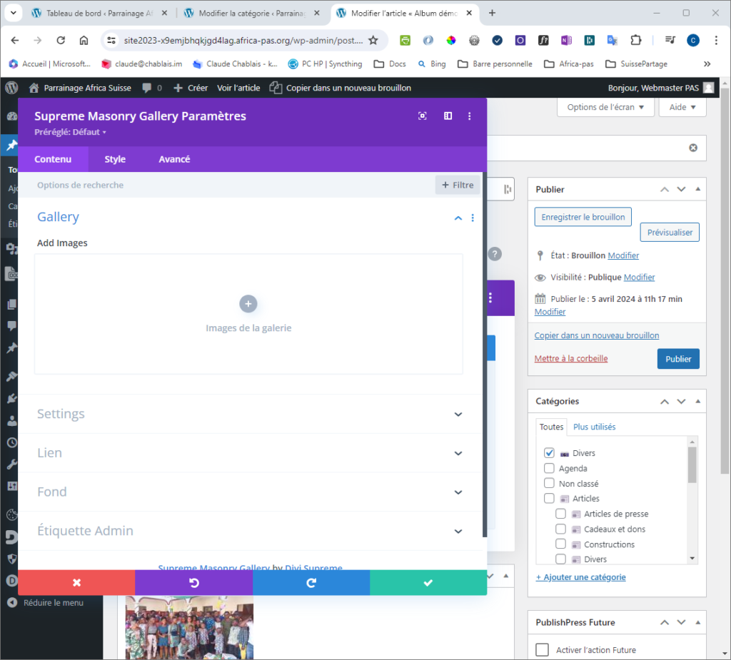This screenshot has width=731, height=660.
Task: Click the blue Publier button
Action: point(678,359)
